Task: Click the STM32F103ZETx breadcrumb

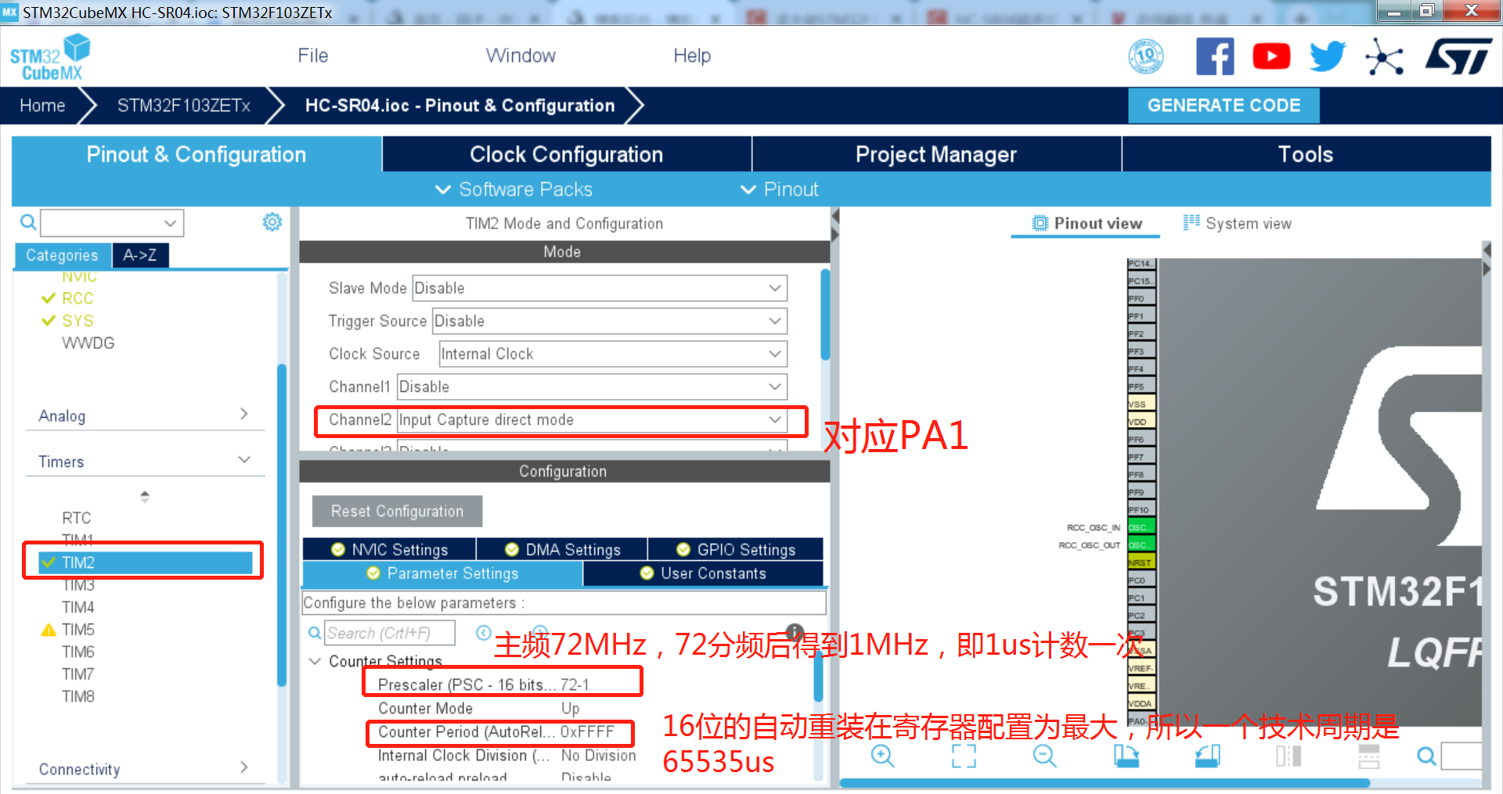Action: click(x=184, y=106)
